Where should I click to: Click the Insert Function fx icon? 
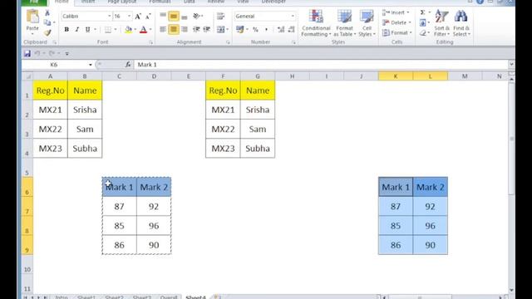[128, 65]
